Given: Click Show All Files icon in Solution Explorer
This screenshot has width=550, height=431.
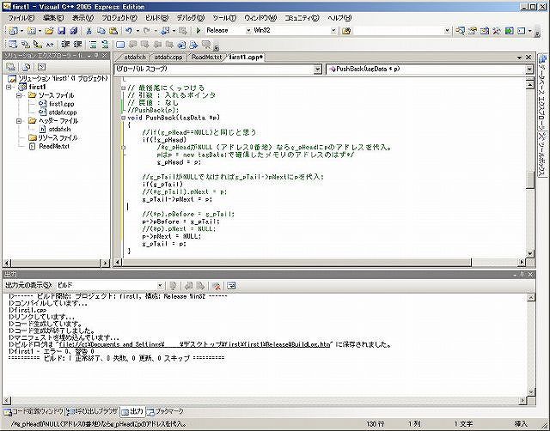Looking at the screenshot, I should pos(26,67).
